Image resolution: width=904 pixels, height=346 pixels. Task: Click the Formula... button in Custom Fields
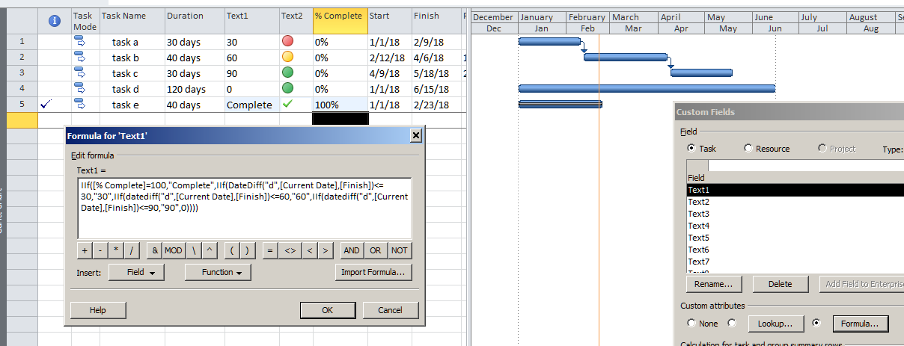click(x=860, y=324)
